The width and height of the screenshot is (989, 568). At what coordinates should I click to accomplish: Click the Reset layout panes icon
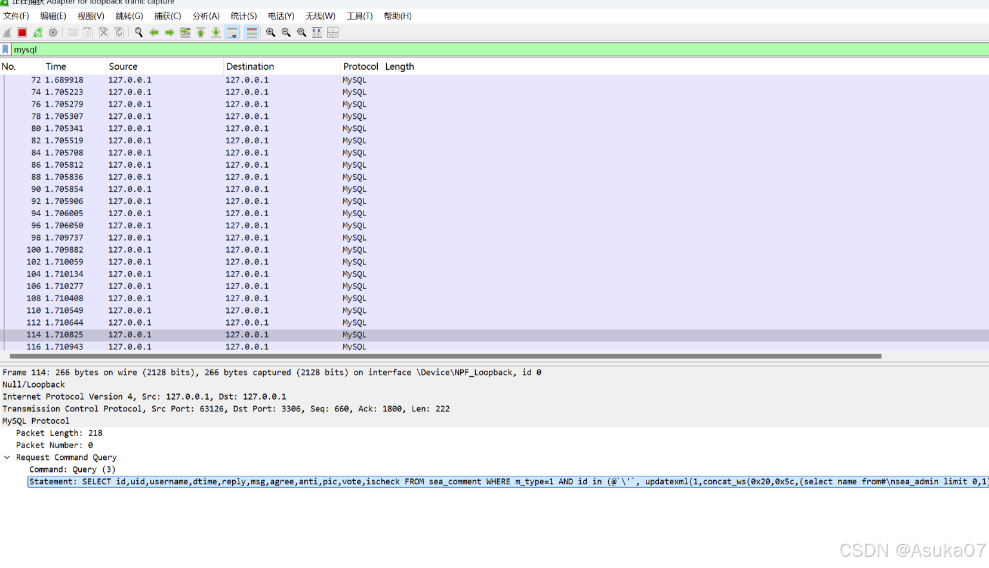(x=332, y=32)
